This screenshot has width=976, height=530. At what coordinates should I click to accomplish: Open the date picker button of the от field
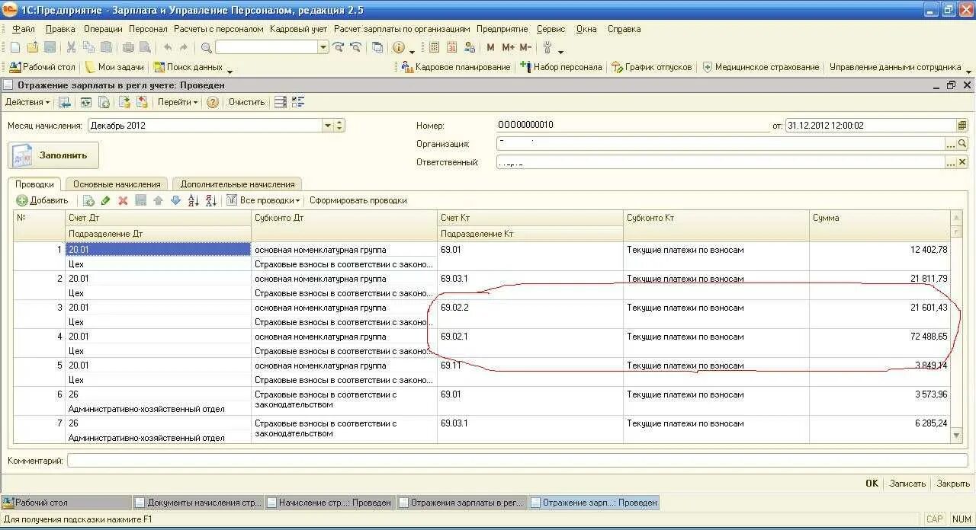click(x=962, y=126)
